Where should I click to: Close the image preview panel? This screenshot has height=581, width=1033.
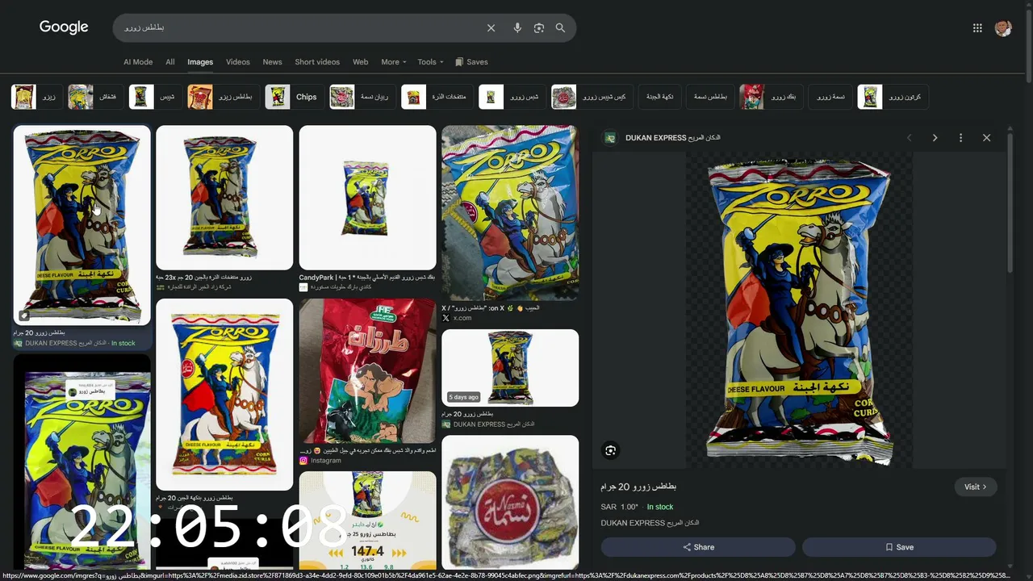tap(986, 138)
